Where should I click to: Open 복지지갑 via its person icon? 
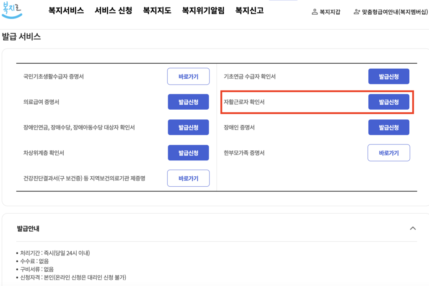[315, 12]
